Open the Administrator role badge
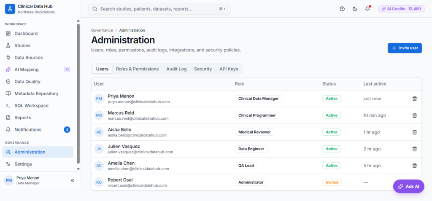The width and height of the screenshot is (432, 201). pyautogui.click(x=251, y=182)
